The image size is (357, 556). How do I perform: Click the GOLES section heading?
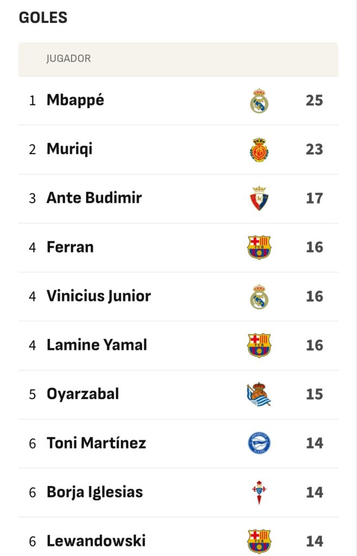coord(43,17)
